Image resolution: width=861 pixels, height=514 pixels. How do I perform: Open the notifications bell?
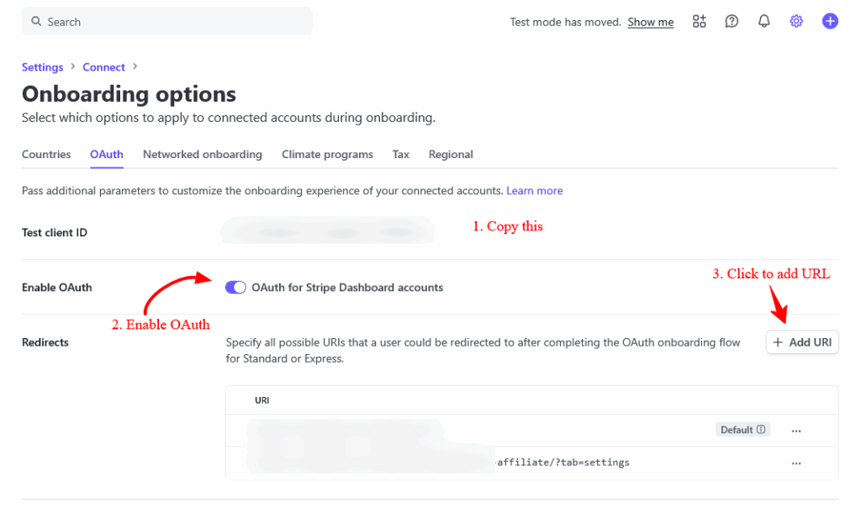[x=764, y=22]
